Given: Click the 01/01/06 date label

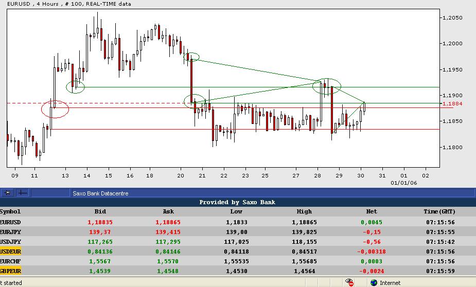Looking at the screenshot, I should [x=404, y=183].
